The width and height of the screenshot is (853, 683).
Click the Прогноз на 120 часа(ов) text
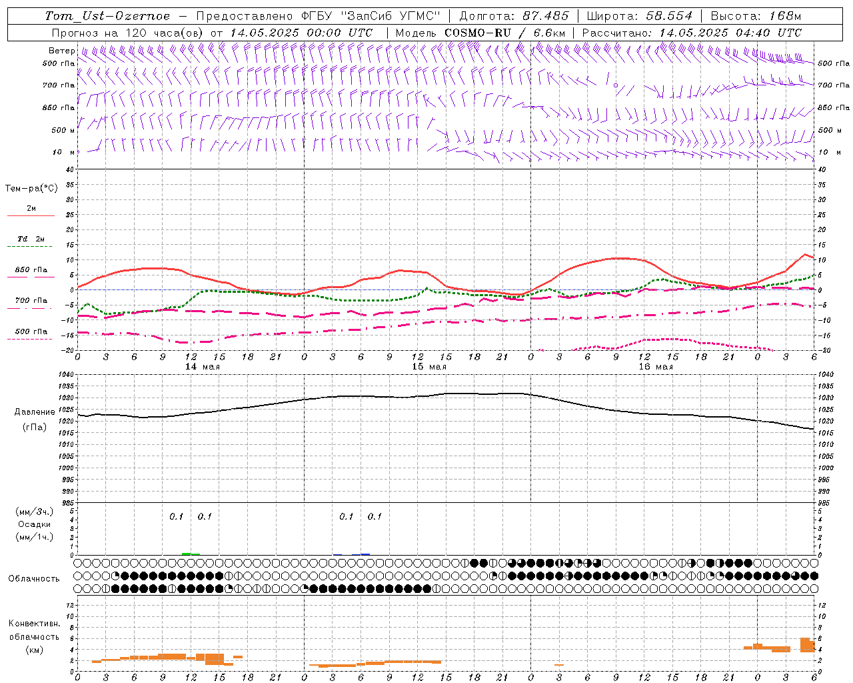(x=129, y=33)
